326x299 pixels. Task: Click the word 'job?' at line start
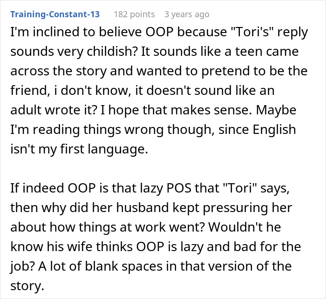tap(22, 266)
